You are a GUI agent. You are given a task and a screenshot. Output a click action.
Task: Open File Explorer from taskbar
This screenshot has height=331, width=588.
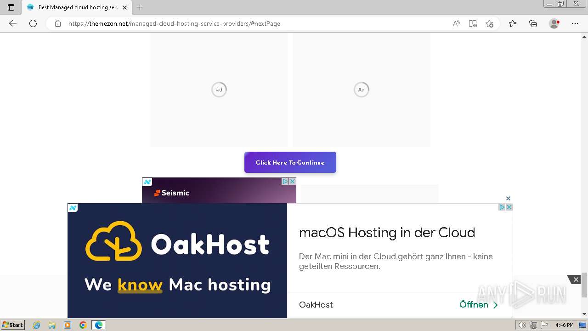(x=52, y=325)
